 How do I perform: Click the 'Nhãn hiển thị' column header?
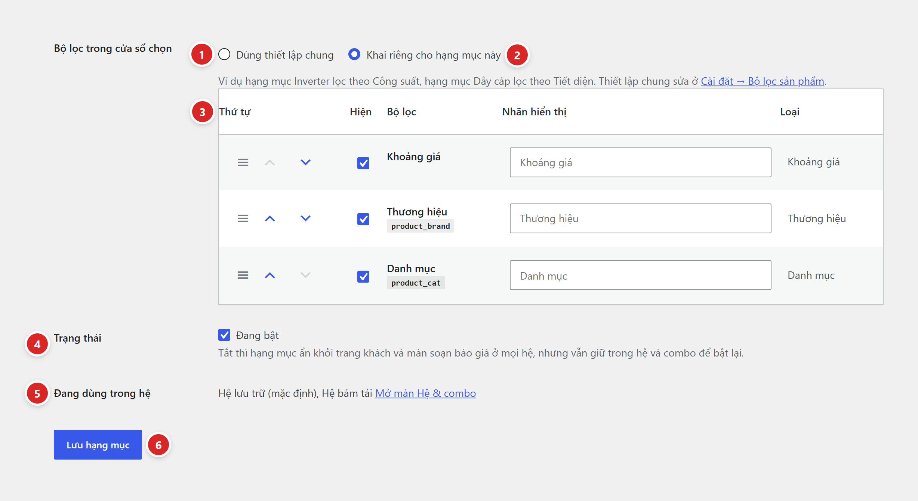pyautogui.click(x=535, y=112)
